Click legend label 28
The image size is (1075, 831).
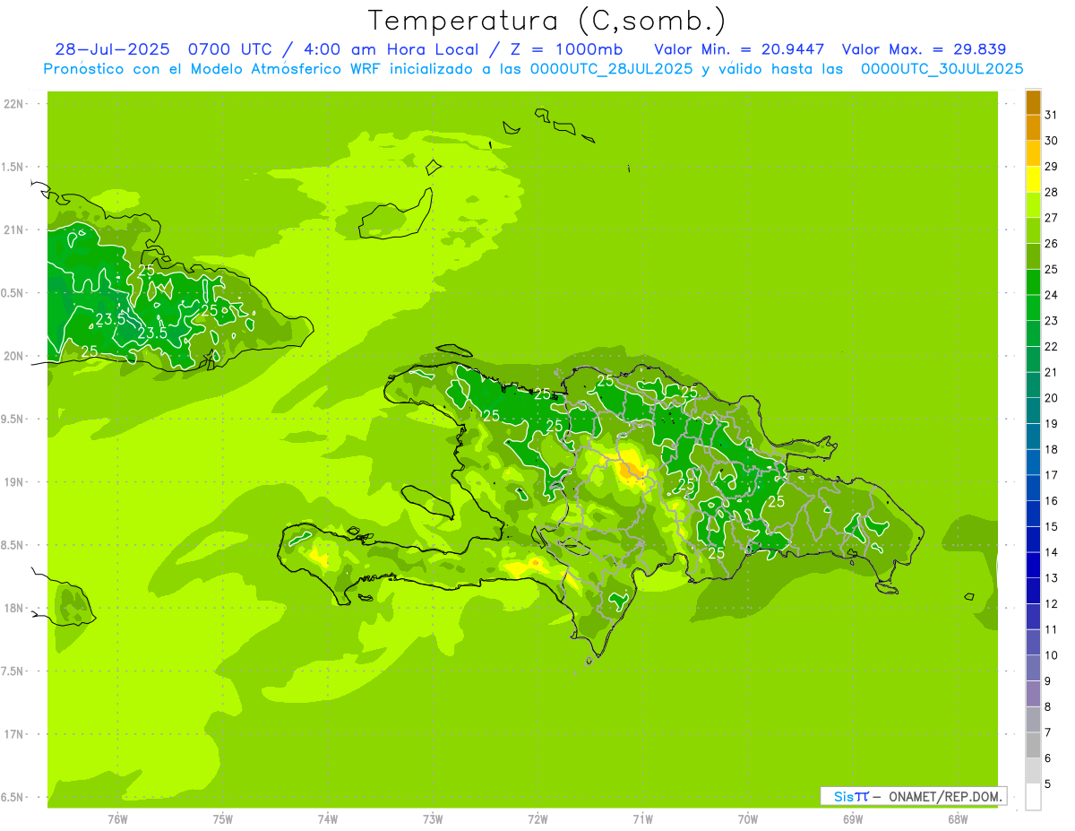[x=1051, y=192]
